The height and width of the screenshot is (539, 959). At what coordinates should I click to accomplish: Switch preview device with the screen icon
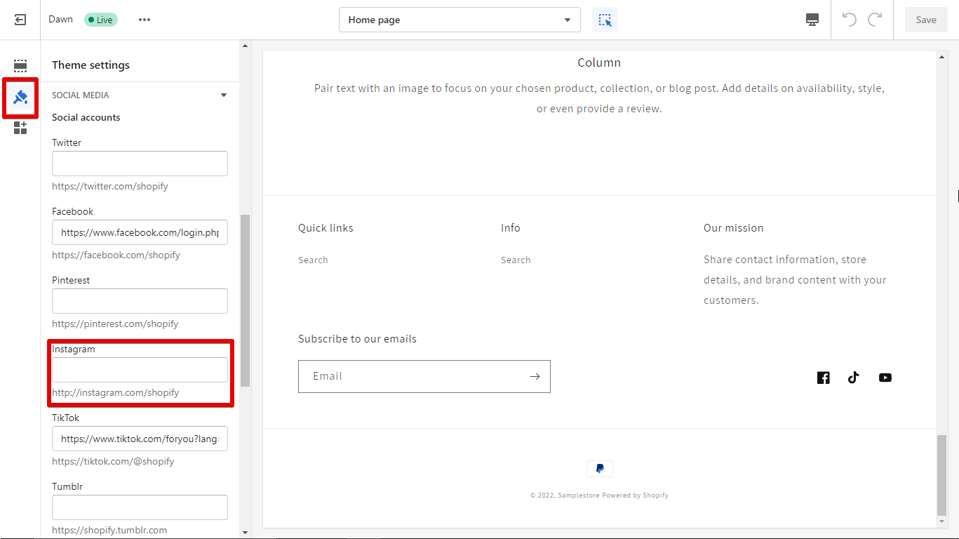pyautogui.click(x=812, y=19)
